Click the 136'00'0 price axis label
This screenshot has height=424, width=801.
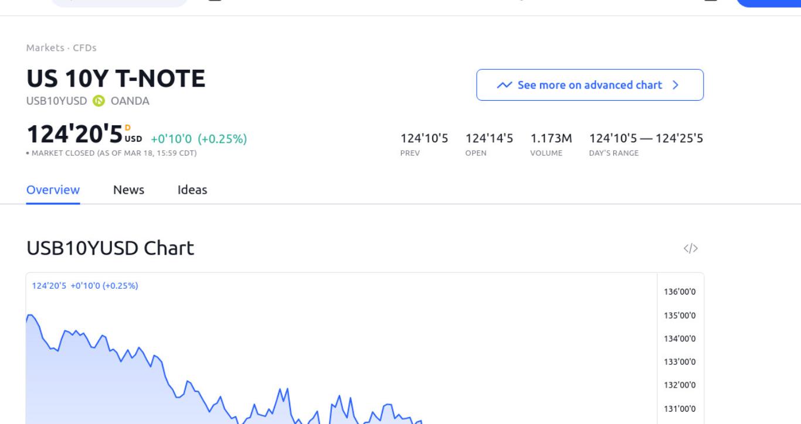tap(680, 292)
